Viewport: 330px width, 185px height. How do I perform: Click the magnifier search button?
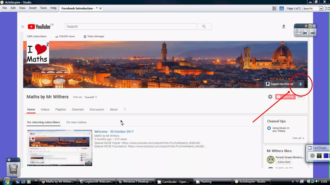pos(204,26)
